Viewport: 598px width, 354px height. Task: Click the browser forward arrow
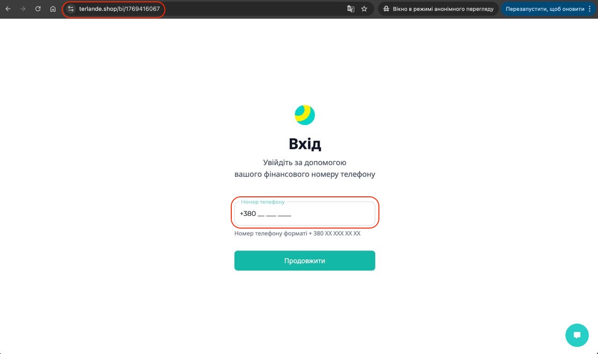(x=23, y=9)
